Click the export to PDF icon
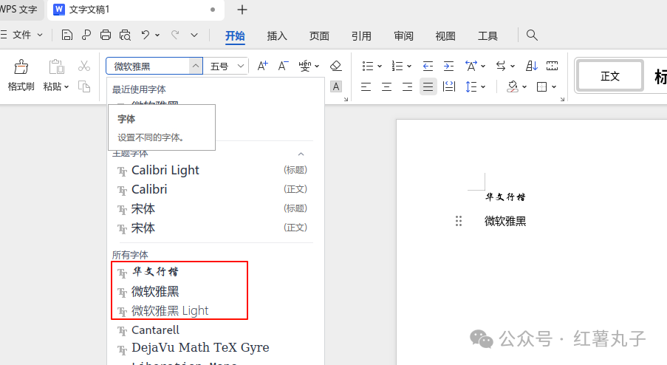The height and width of the screenshot is (365, 667). (86, 35)
